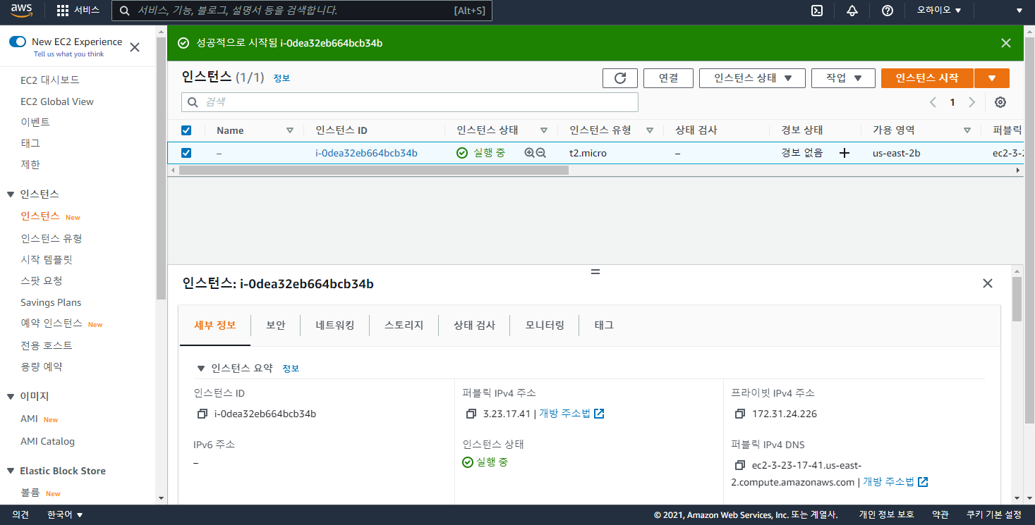Viewport: 1035px width, 525px height.
Task: Open EC2 Global View in sidebar
Action: pos(57,101)
